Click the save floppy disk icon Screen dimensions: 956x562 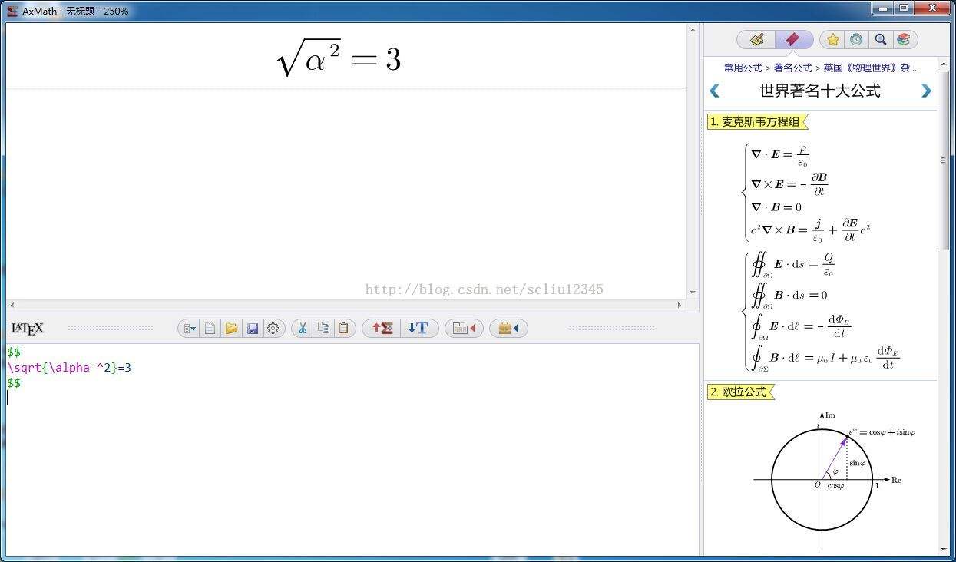[253, 329]
